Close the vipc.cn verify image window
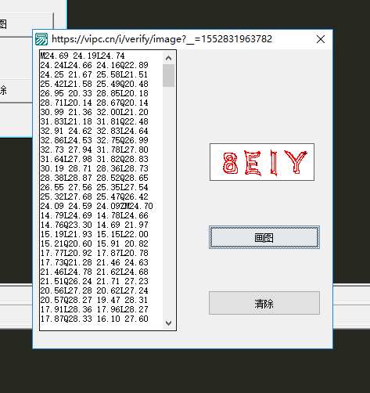The width and height of the screenshot is (370, 393). click(321, 39)
